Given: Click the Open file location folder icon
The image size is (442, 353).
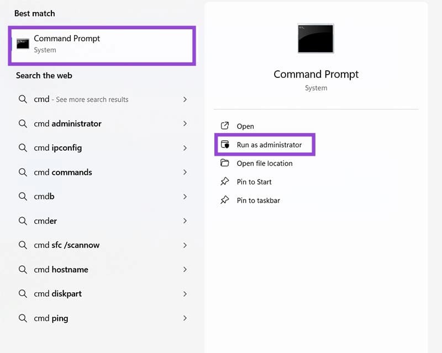Looking at the screenshot, I should [225, 163].
